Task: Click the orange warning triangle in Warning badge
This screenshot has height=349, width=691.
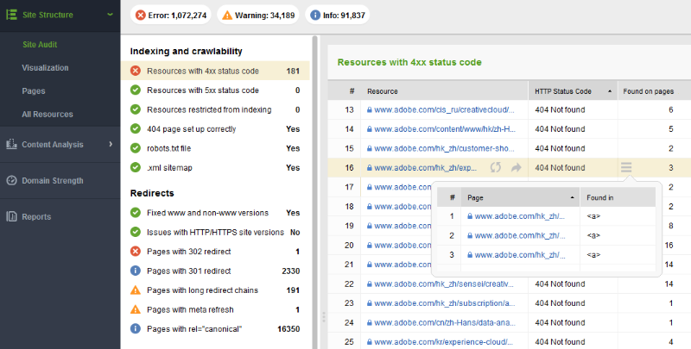Action: pos(227,16)
